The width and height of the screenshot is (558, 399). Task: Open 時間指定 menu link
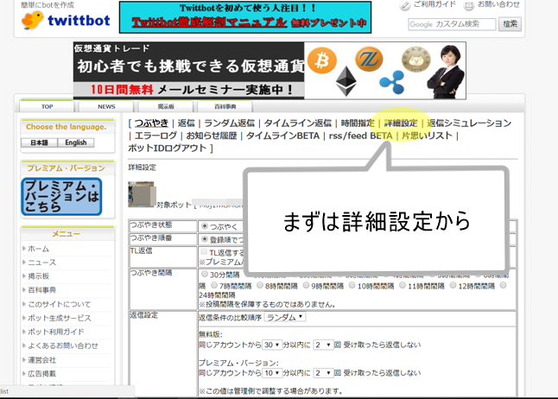tap(358, 123)
